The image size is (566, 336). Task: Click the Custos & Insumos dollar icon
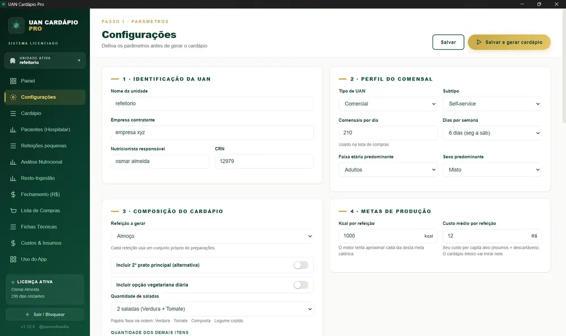(14, 243)
